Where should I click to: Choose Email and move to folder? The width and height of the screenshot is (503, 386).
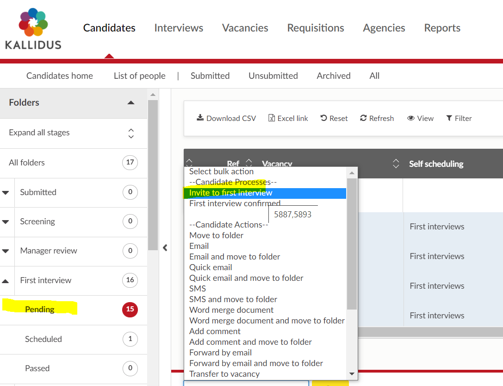point(235,257)
